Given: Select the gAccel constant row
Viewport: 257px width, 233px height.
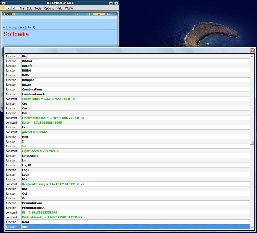Looking at the screenshot, I should 127,132.
